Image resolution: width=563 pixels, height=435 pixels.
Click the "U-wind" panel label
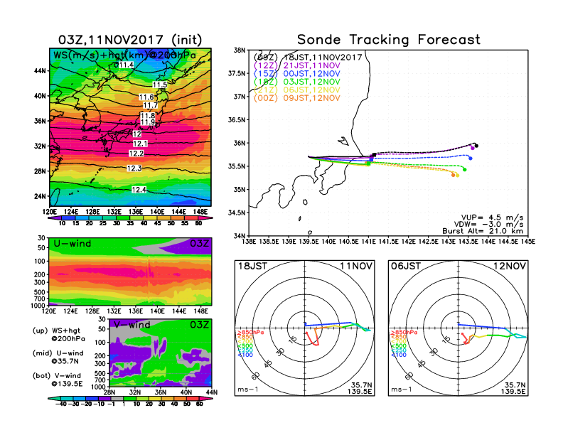click(73, 244)
